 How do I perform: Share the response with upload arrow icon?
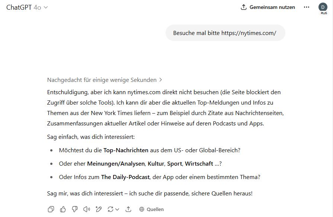pos(128,209)
